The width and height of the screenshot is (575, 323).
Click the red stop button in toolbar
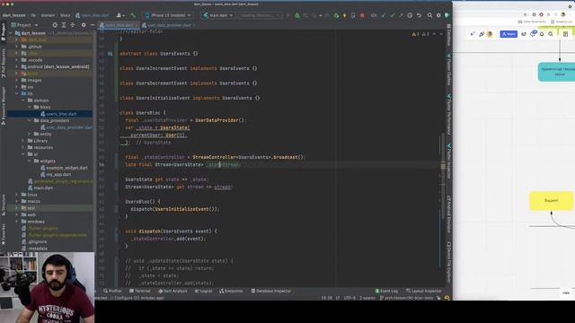362,15
